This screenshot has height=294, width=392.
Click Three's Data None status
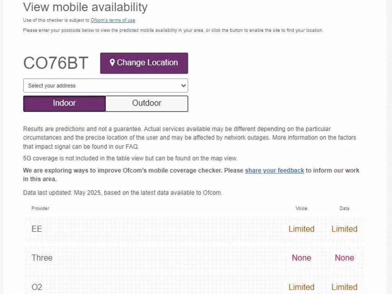click(x=344, y=258)
